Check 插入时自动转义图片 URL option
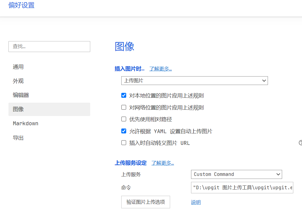 coord(124,143)
